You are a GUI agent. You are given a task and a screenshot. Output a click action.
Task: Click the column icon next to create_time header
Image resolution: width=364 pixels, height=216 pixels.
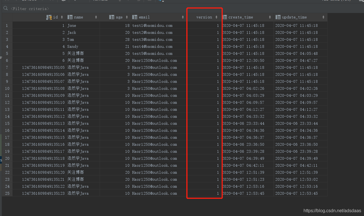pyautogui.click(x=225, y=17)
